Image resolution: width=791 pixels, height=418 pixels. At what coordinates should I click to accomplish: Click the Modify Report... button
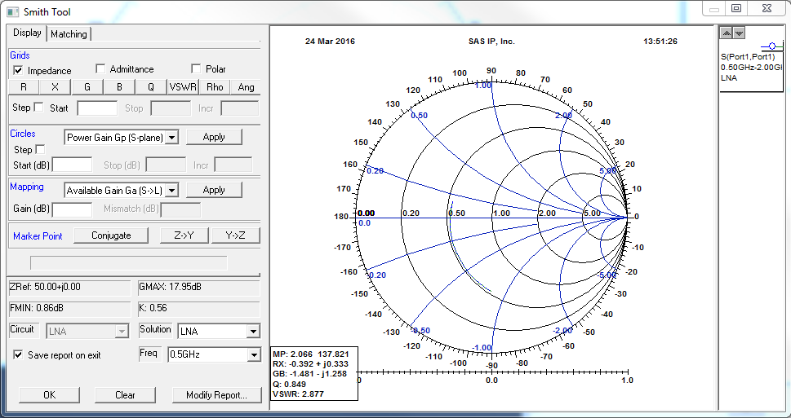[x=216, y=395]
